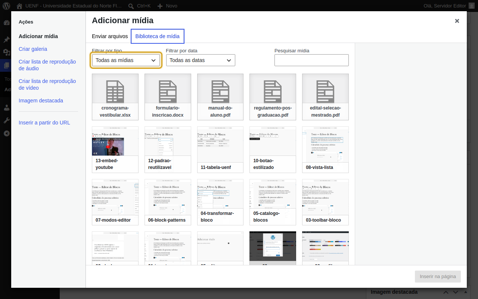The width and height of the screenshot is (478, 299).
Task: Click Imagem destacada panel title behind dialog
Action: point(394,292)
